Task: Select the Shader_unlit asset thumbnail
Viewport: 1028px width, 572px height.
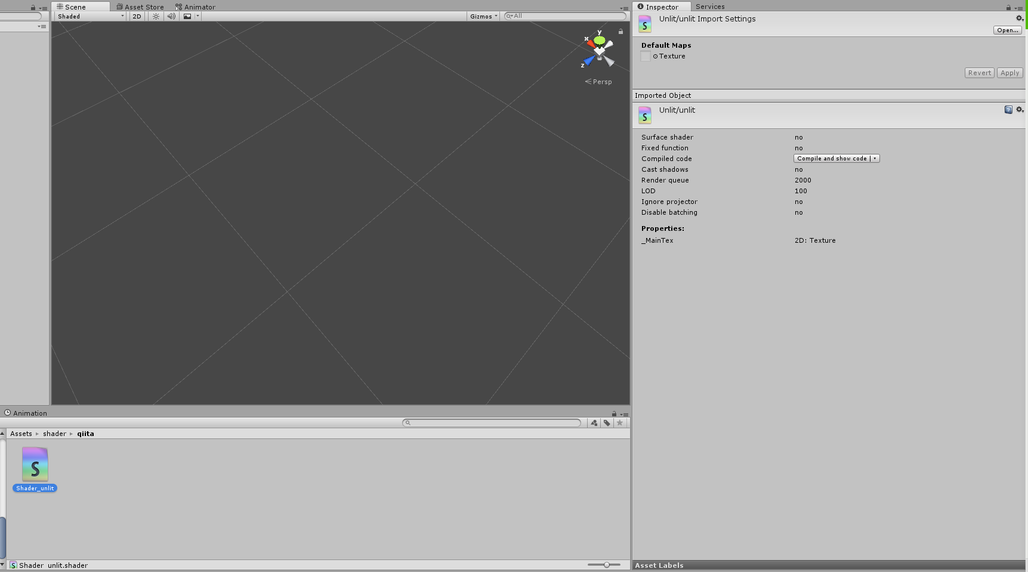Action: pos(34,464)
